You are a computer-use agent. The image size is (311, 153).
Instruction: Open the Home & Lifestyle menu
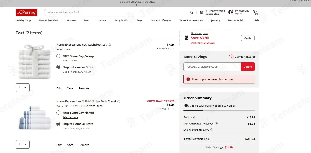click(x=160, y=20)
